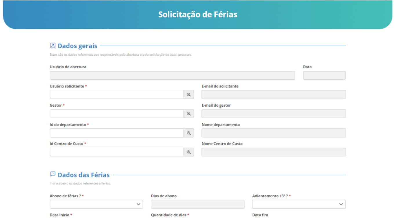
Task: Open the Id do departamento search icon
Action: point(189,133)
